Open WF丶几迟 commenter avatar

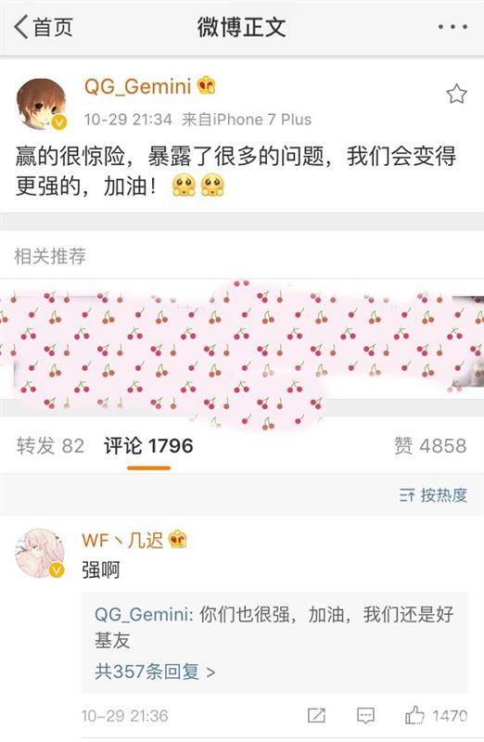[x=41, y=553]
